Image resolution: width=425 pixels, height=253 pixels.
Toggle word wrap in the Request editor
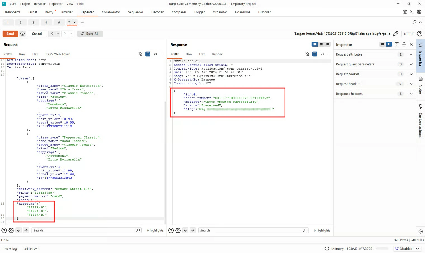pyautogui.click(x=148, y=54)
